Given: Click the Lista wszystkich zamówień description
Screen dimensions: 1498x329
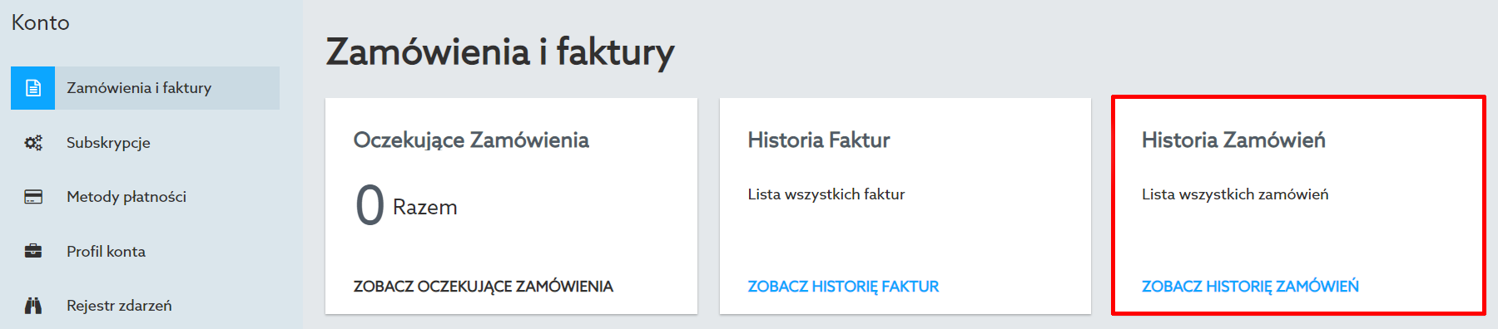Looking at the screenshot, I should [x=1235, y=194].
